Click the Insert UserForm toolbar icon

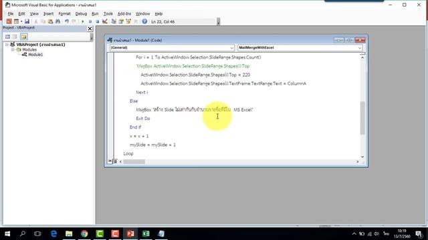pyautogui.click(x=16, y=21)
